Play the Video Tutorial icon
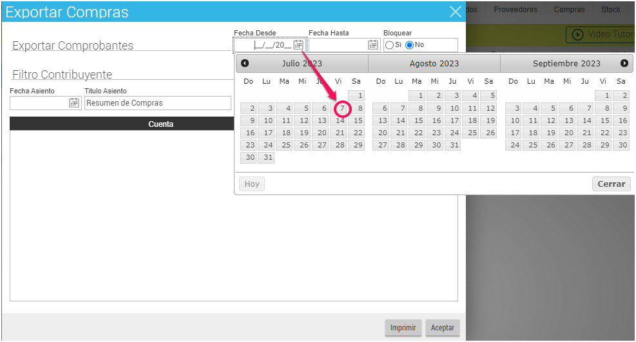 coord(577,35)
